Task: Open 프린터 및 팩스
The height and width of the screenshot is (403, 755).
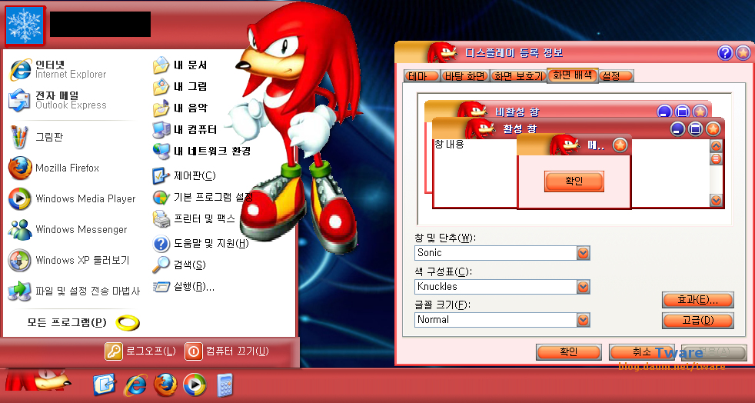Action: 194,219
